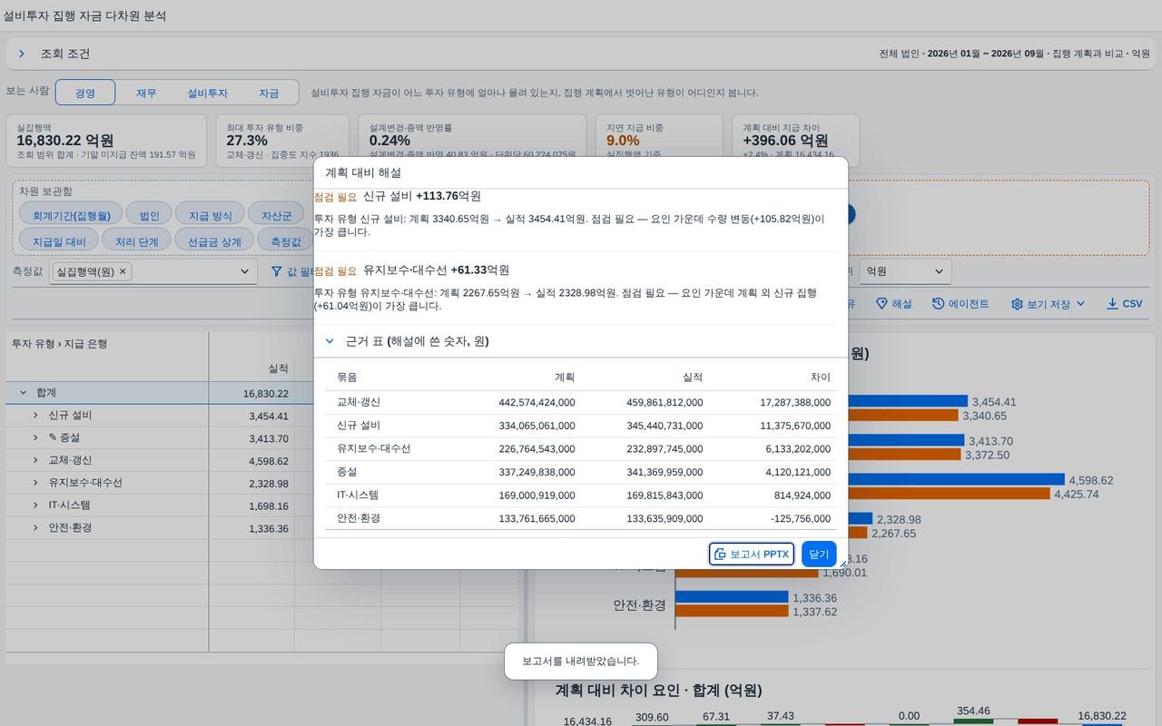
Task: Click the blue 4,598.62 chart bar
Action: [x=870, y=479]
